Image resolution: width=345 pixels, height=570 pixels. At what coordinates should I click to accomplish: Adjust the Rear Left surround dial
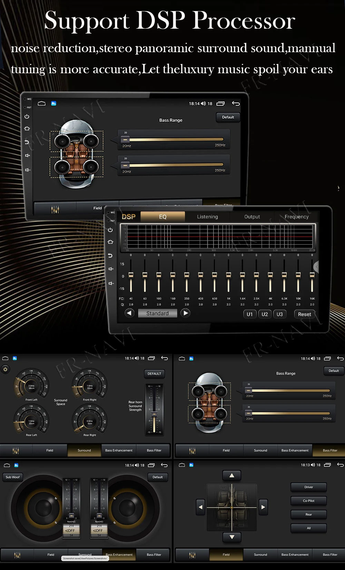tap(31, 421)
